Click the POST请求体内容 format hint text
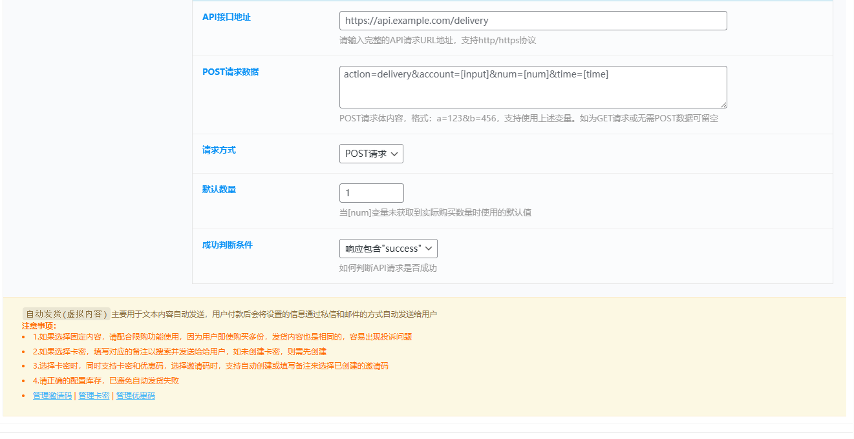Screen dimensions: 854x439 click(x=529, y=118)
